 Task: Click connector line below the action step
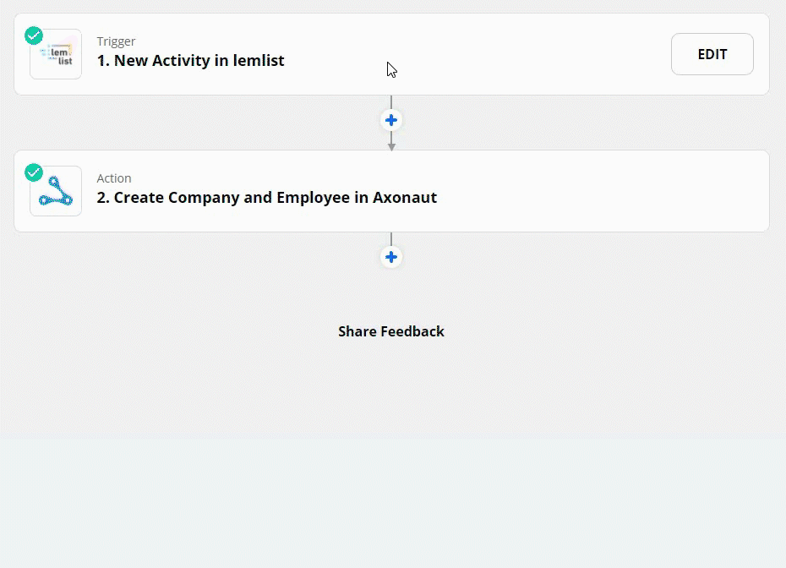tap(391, 239)
